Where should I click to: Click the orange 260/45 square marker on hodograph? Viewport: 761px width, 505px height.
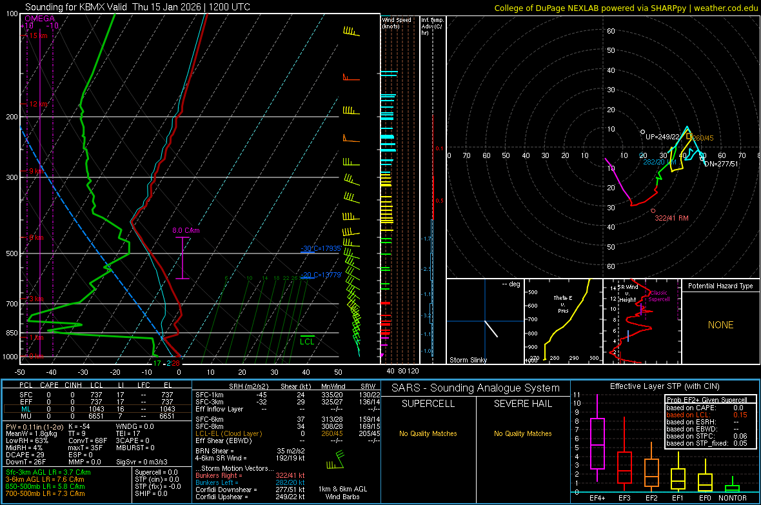point(689,137)
